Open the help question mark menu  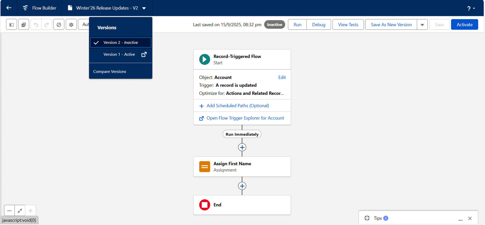point(470,8)
